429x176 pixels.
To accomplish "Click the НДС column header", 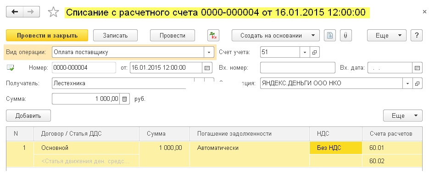I will click(336, 134).
